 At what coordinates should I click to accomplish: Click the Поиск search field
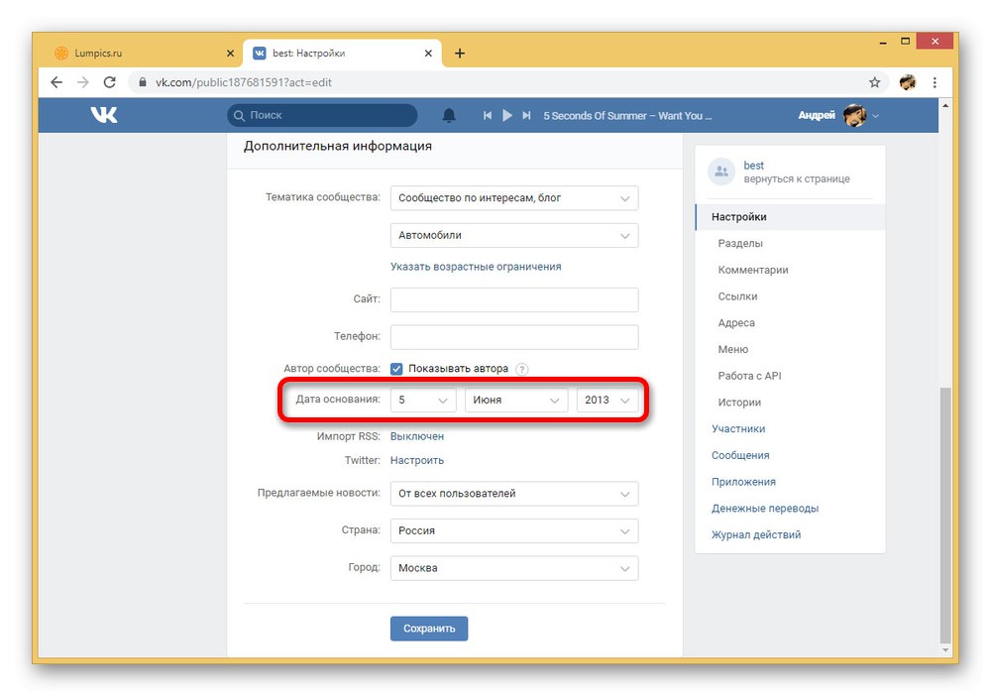(x=322, y=116)
